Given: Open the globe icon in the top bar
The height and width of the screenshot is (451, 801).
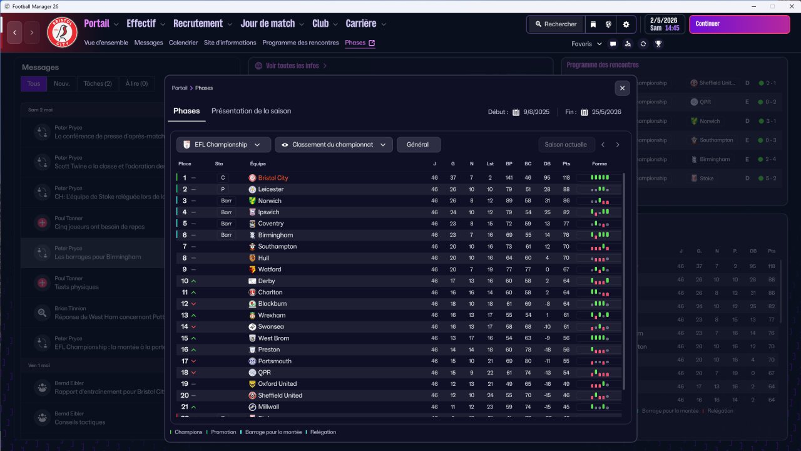Looking at the screenshot, I should coord(608,24).
